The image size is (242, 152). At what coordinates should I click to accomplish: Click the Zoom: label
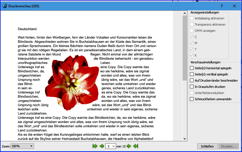point(6,146)
